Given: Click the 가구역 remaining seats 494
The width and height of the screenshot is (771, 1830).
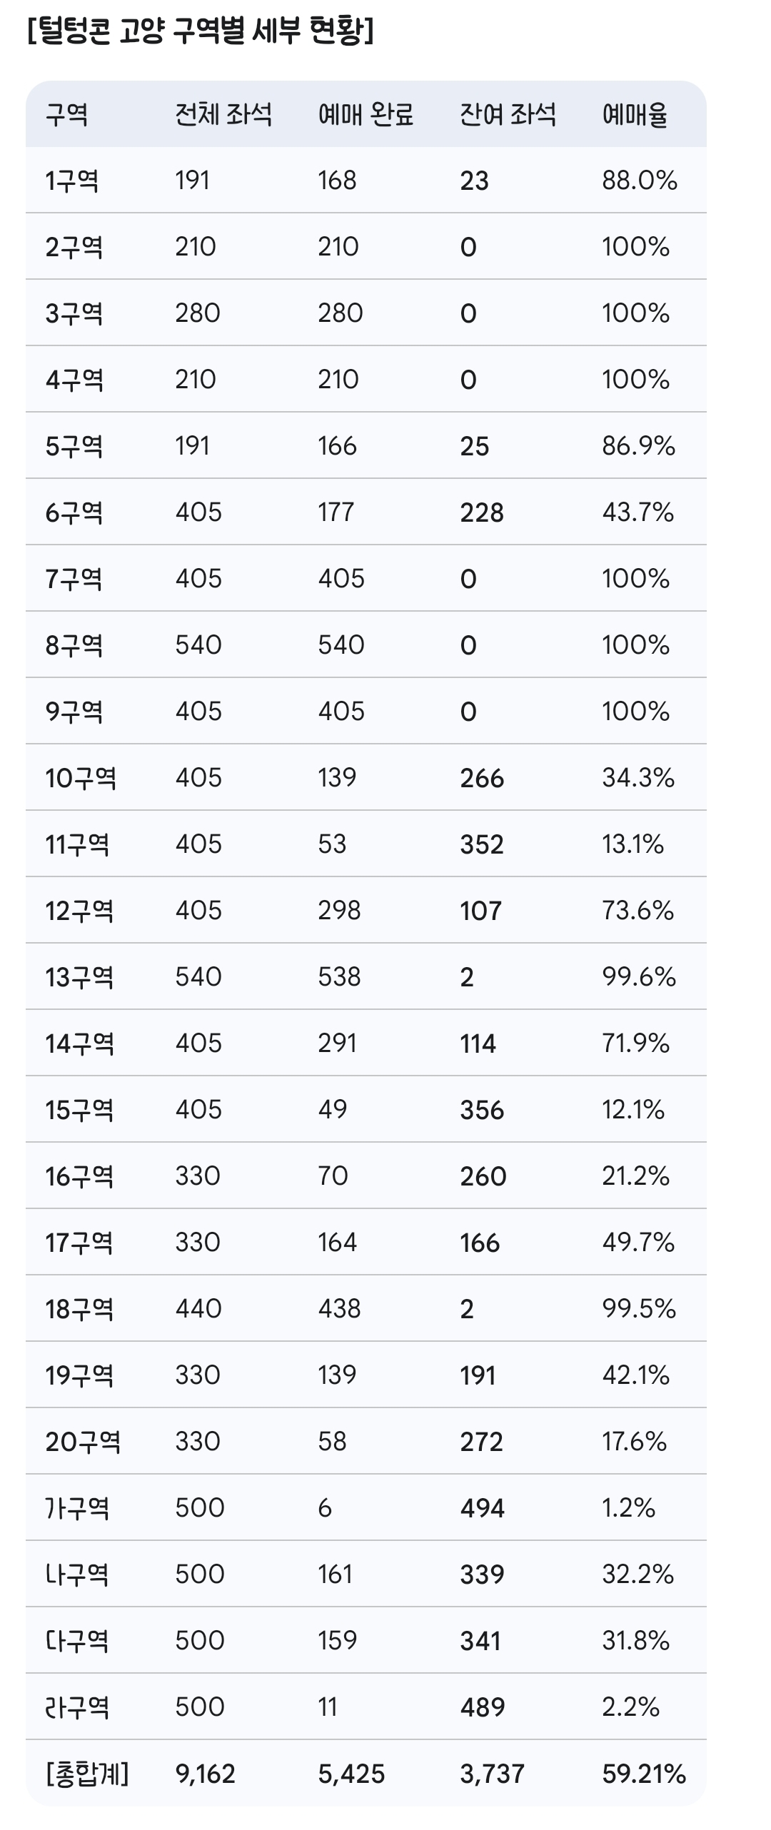Looking at the screenshot, I should (482, 1508).
